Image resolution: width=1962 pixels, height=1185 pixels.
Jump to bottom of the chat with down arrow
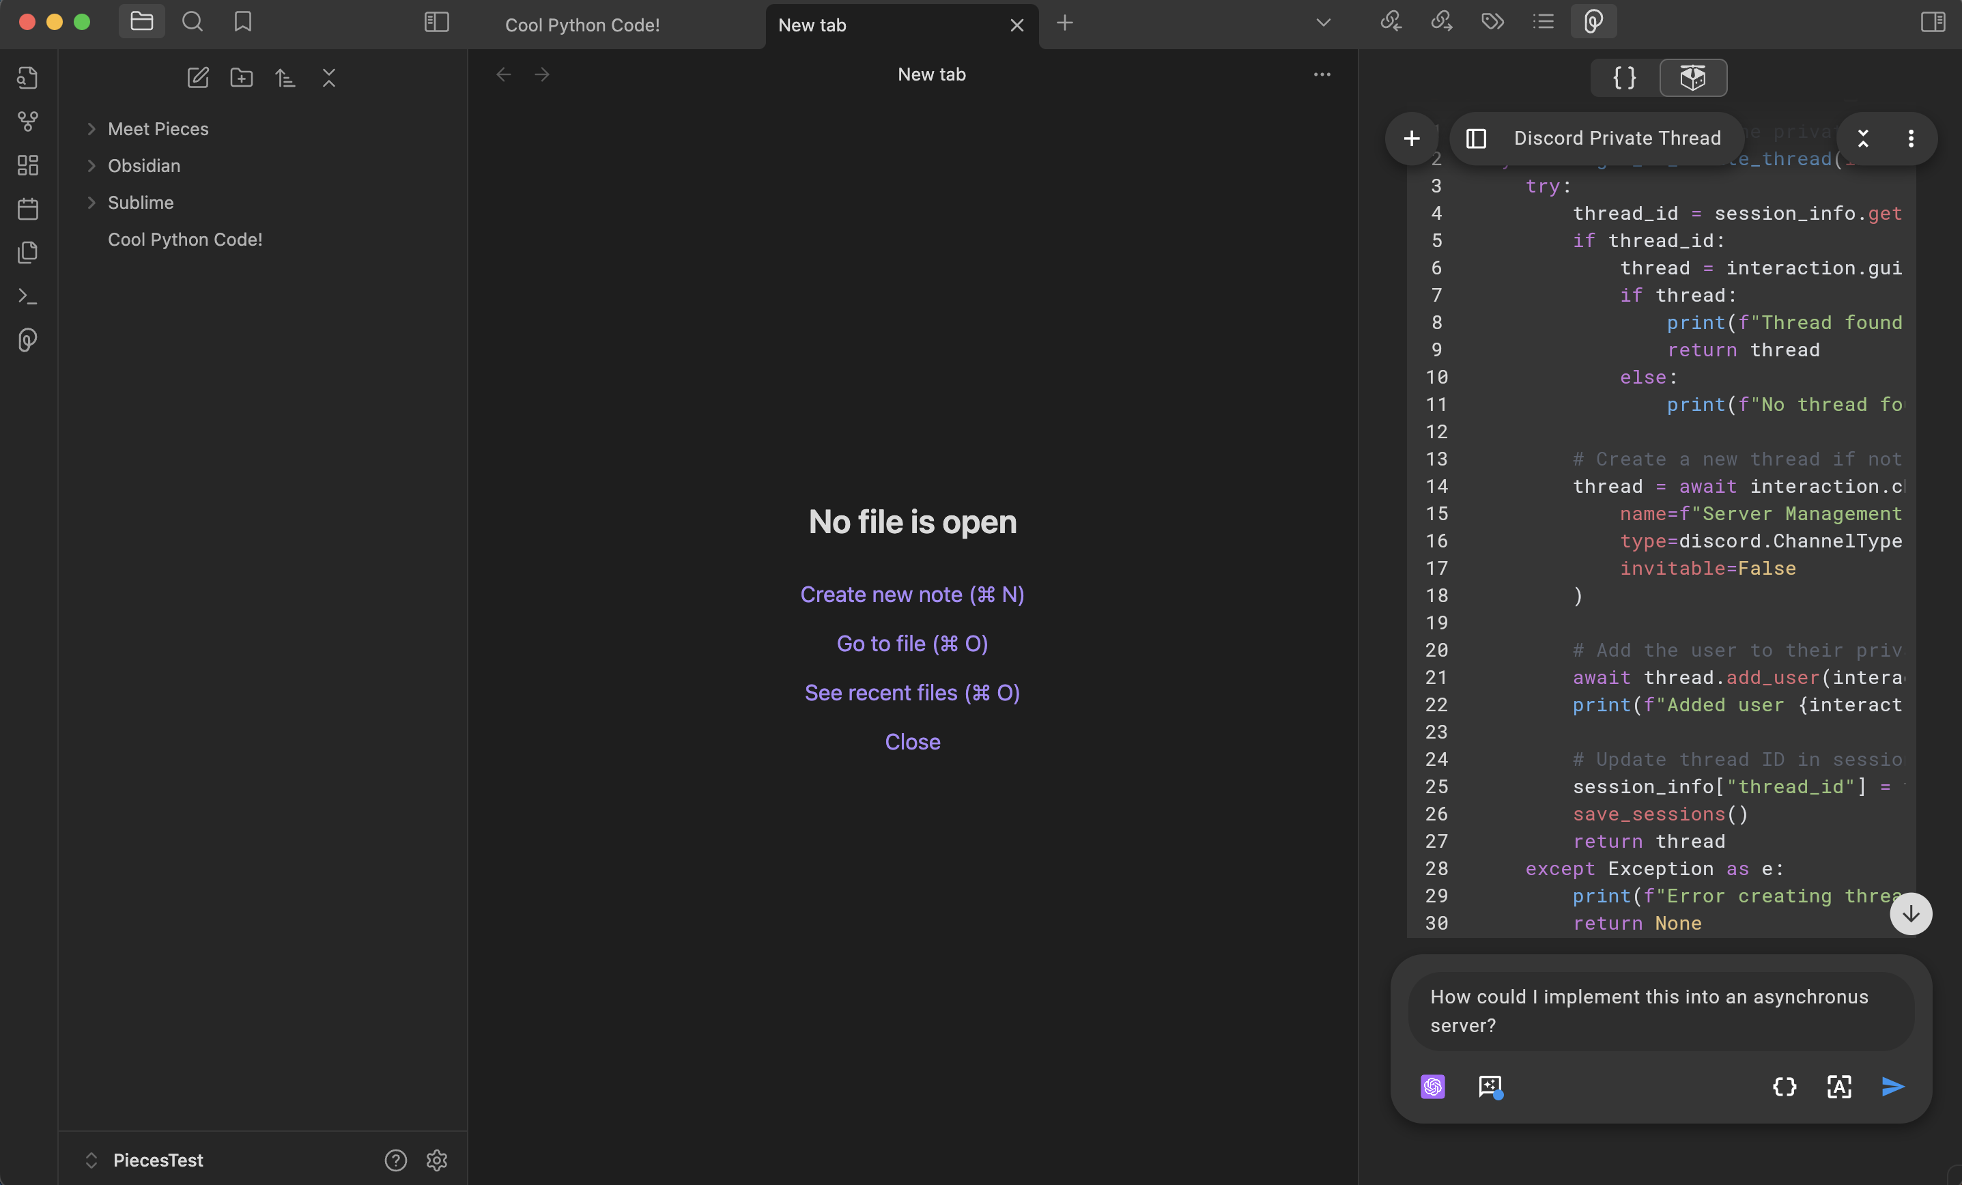coord(1911,914)
